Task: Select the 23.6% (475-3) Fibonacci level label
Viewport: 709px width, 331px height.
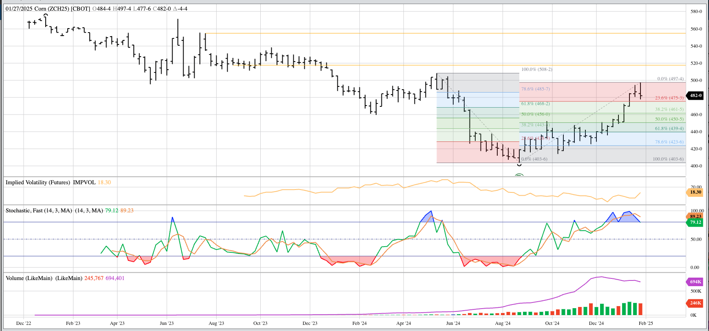Action: [669, 98]
